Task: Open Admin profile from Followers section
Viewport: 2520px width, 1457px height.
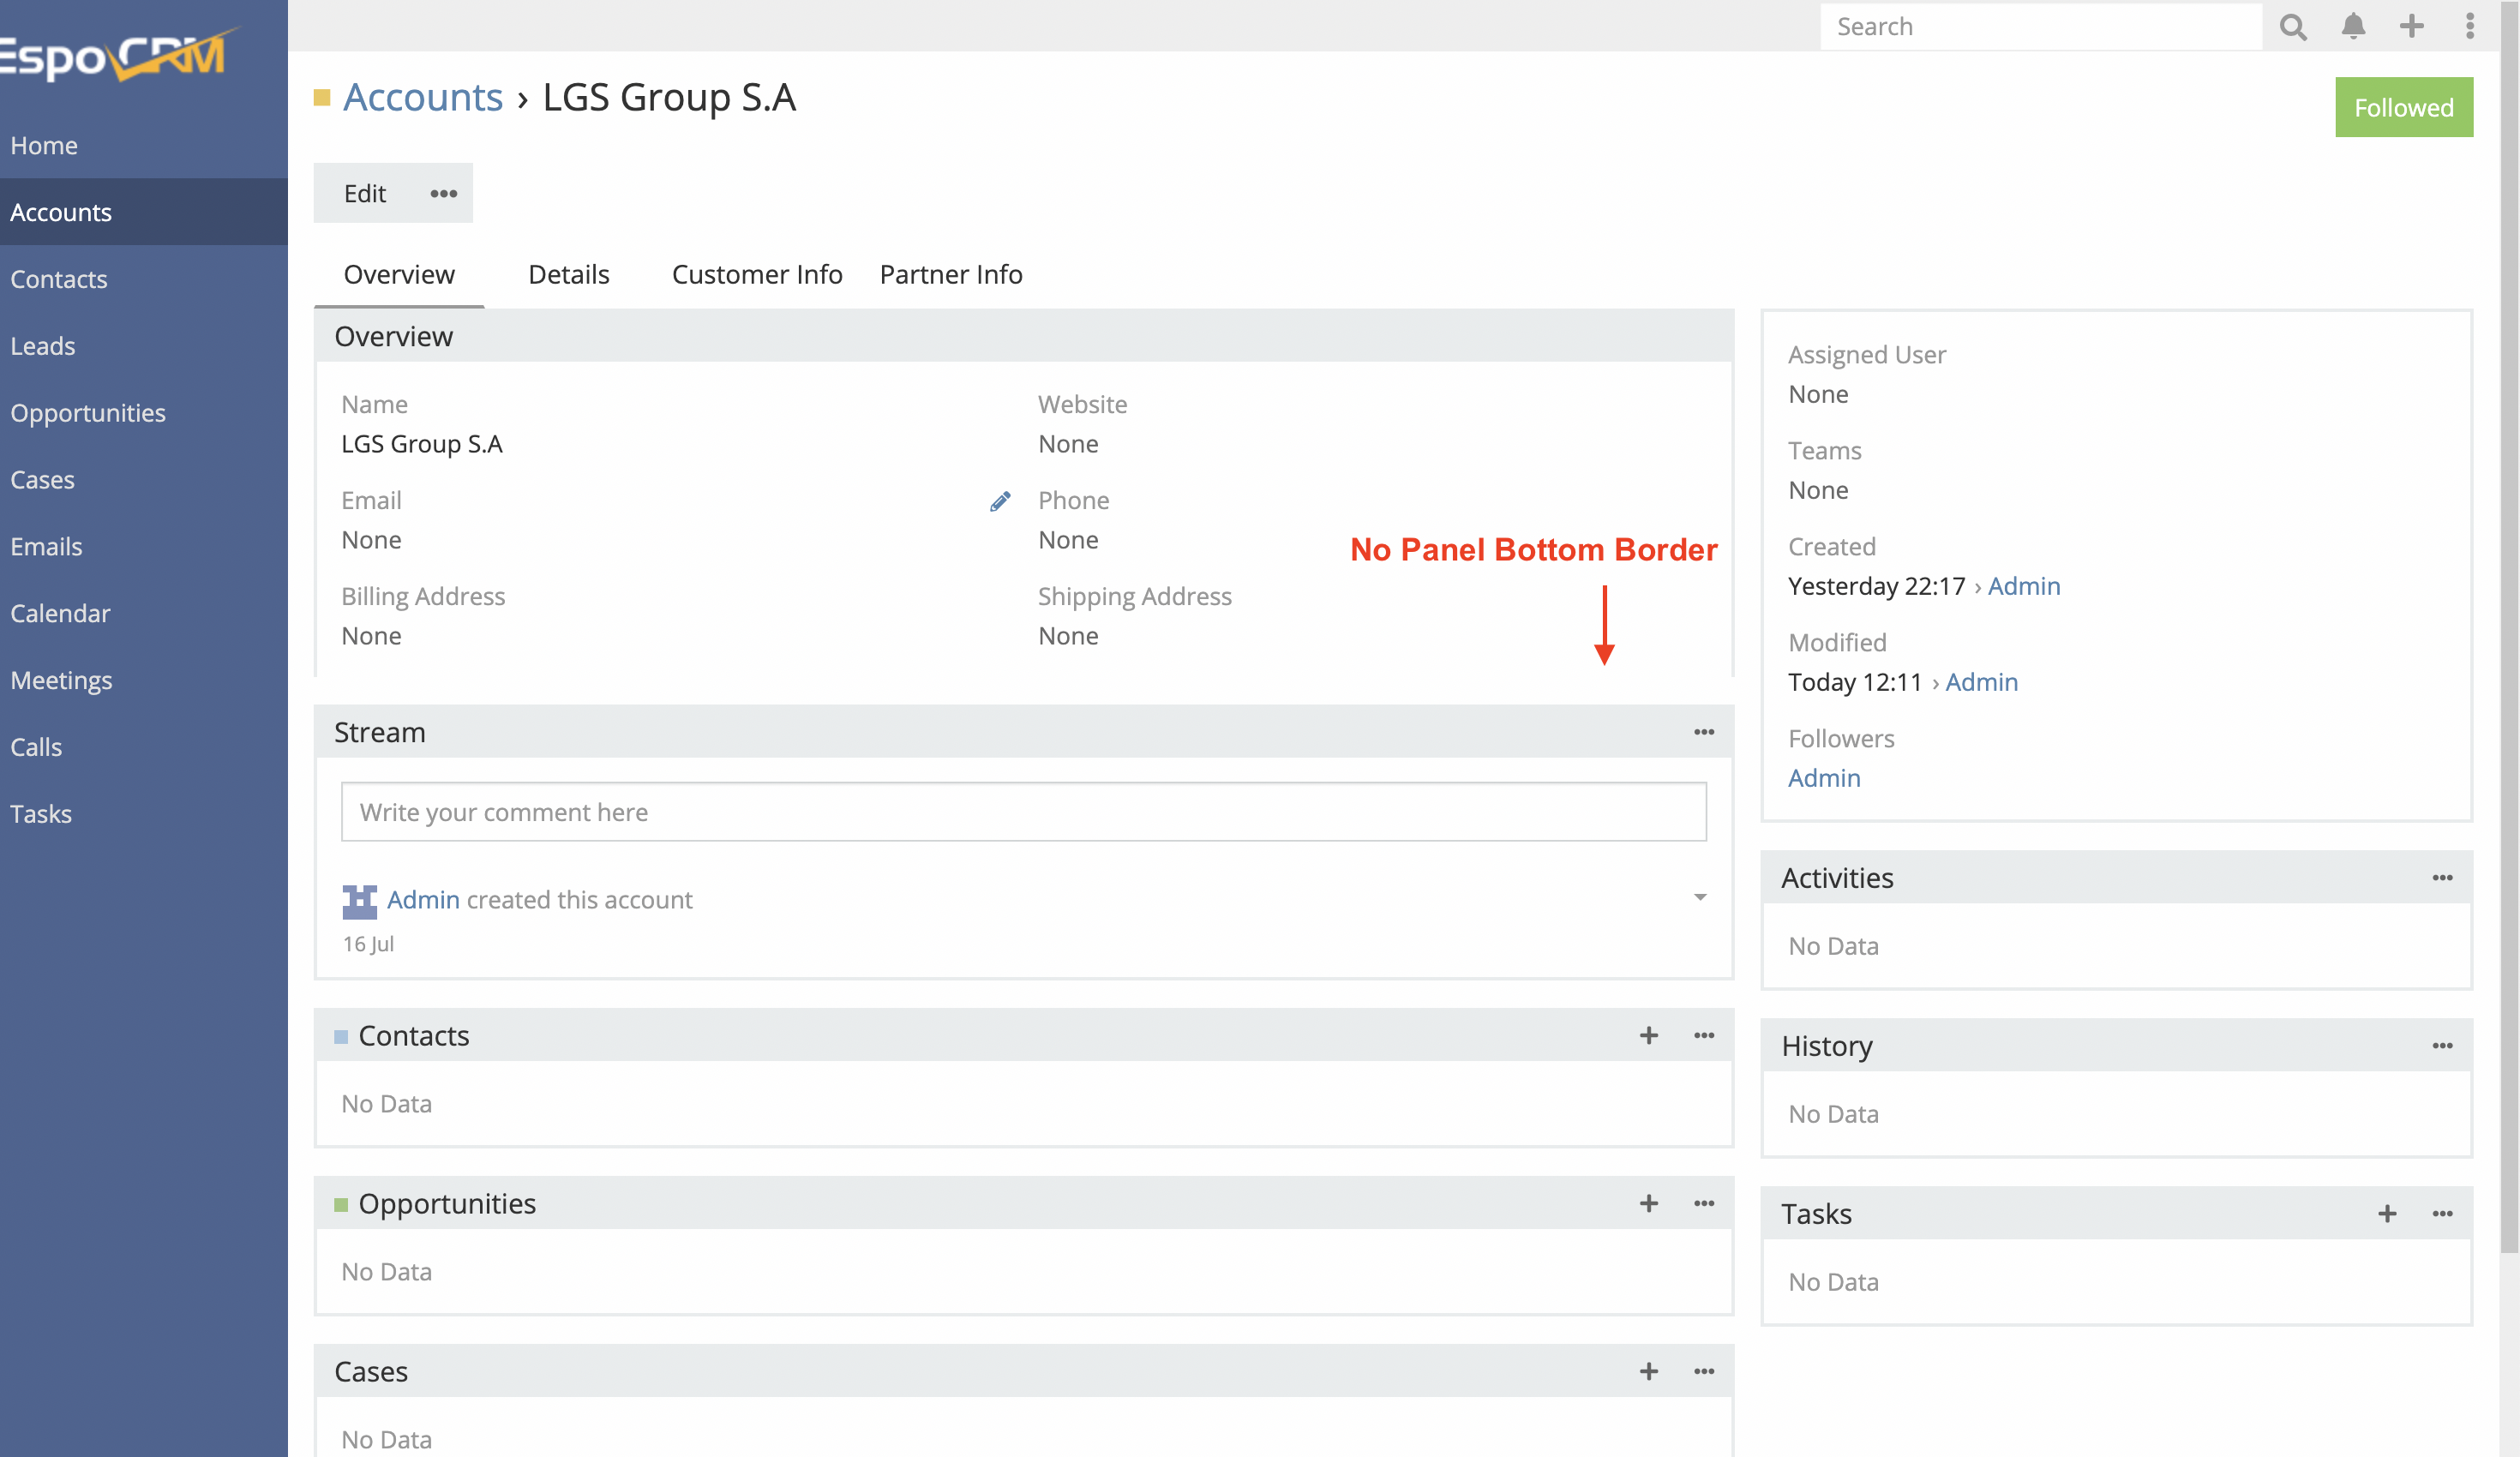Action: (1824, 777)
